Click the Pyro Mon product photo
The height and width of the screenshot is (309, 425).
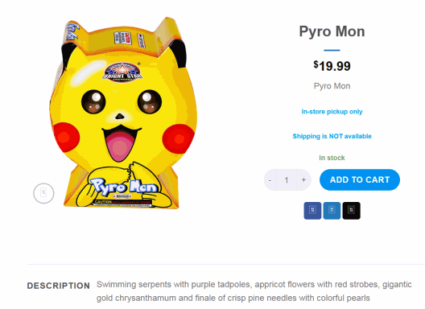[123, 113]
